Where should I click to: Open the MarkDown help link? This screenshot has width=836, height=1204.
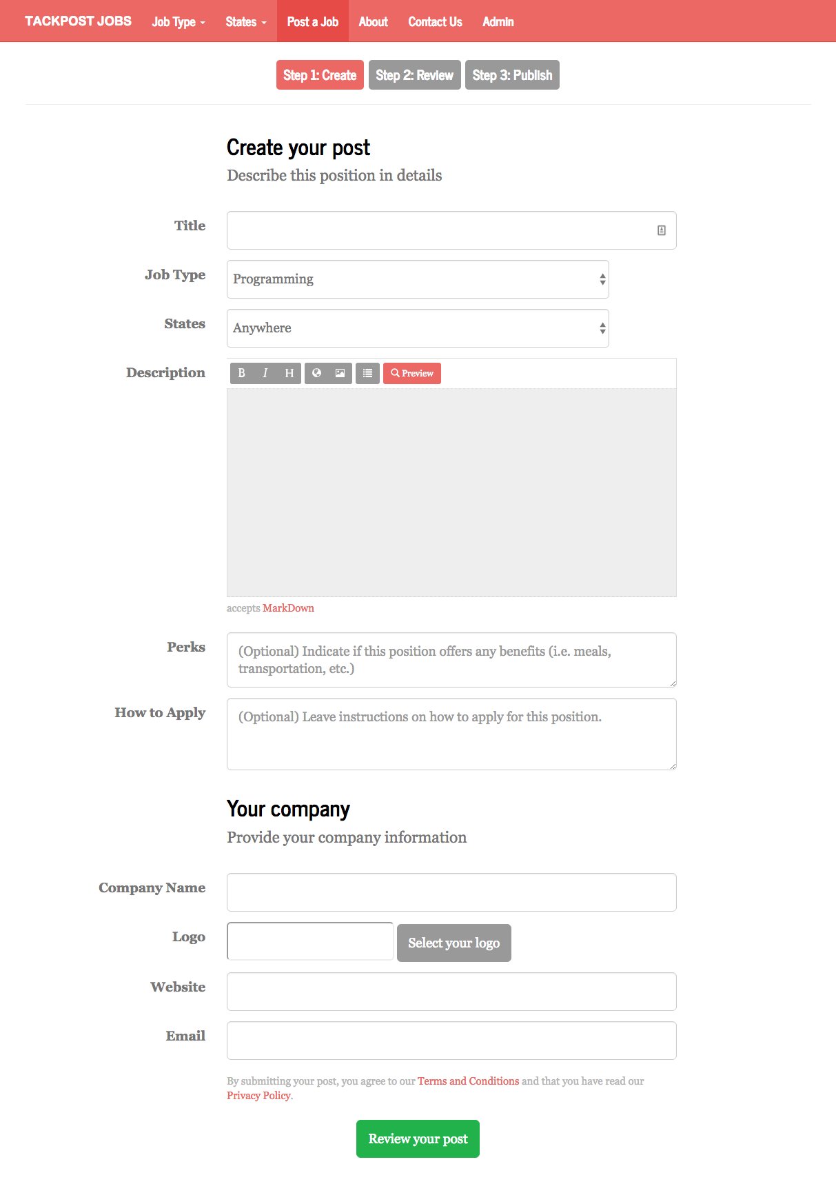(288, 608)
